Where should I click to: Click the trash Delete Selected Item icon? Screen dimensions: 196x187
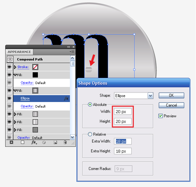65,142
